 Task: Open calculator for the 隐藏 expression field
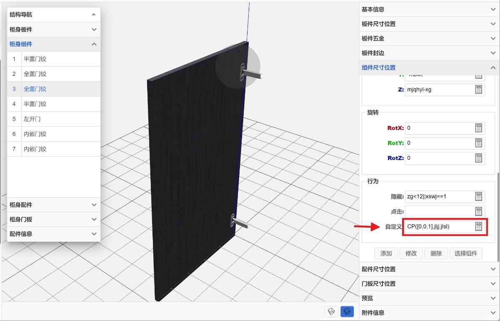point(478,196)
